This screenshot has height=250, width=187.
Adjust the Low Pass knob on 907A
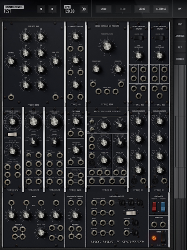click(11, 61)
